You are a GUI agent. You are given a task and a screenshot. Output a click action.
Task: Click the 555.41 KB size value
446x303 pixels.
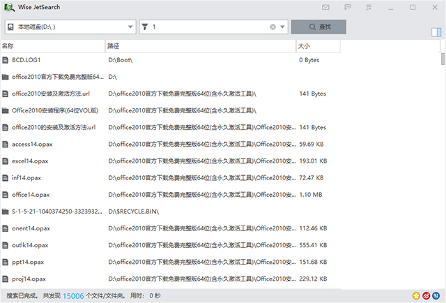click(x=313, y=245)
